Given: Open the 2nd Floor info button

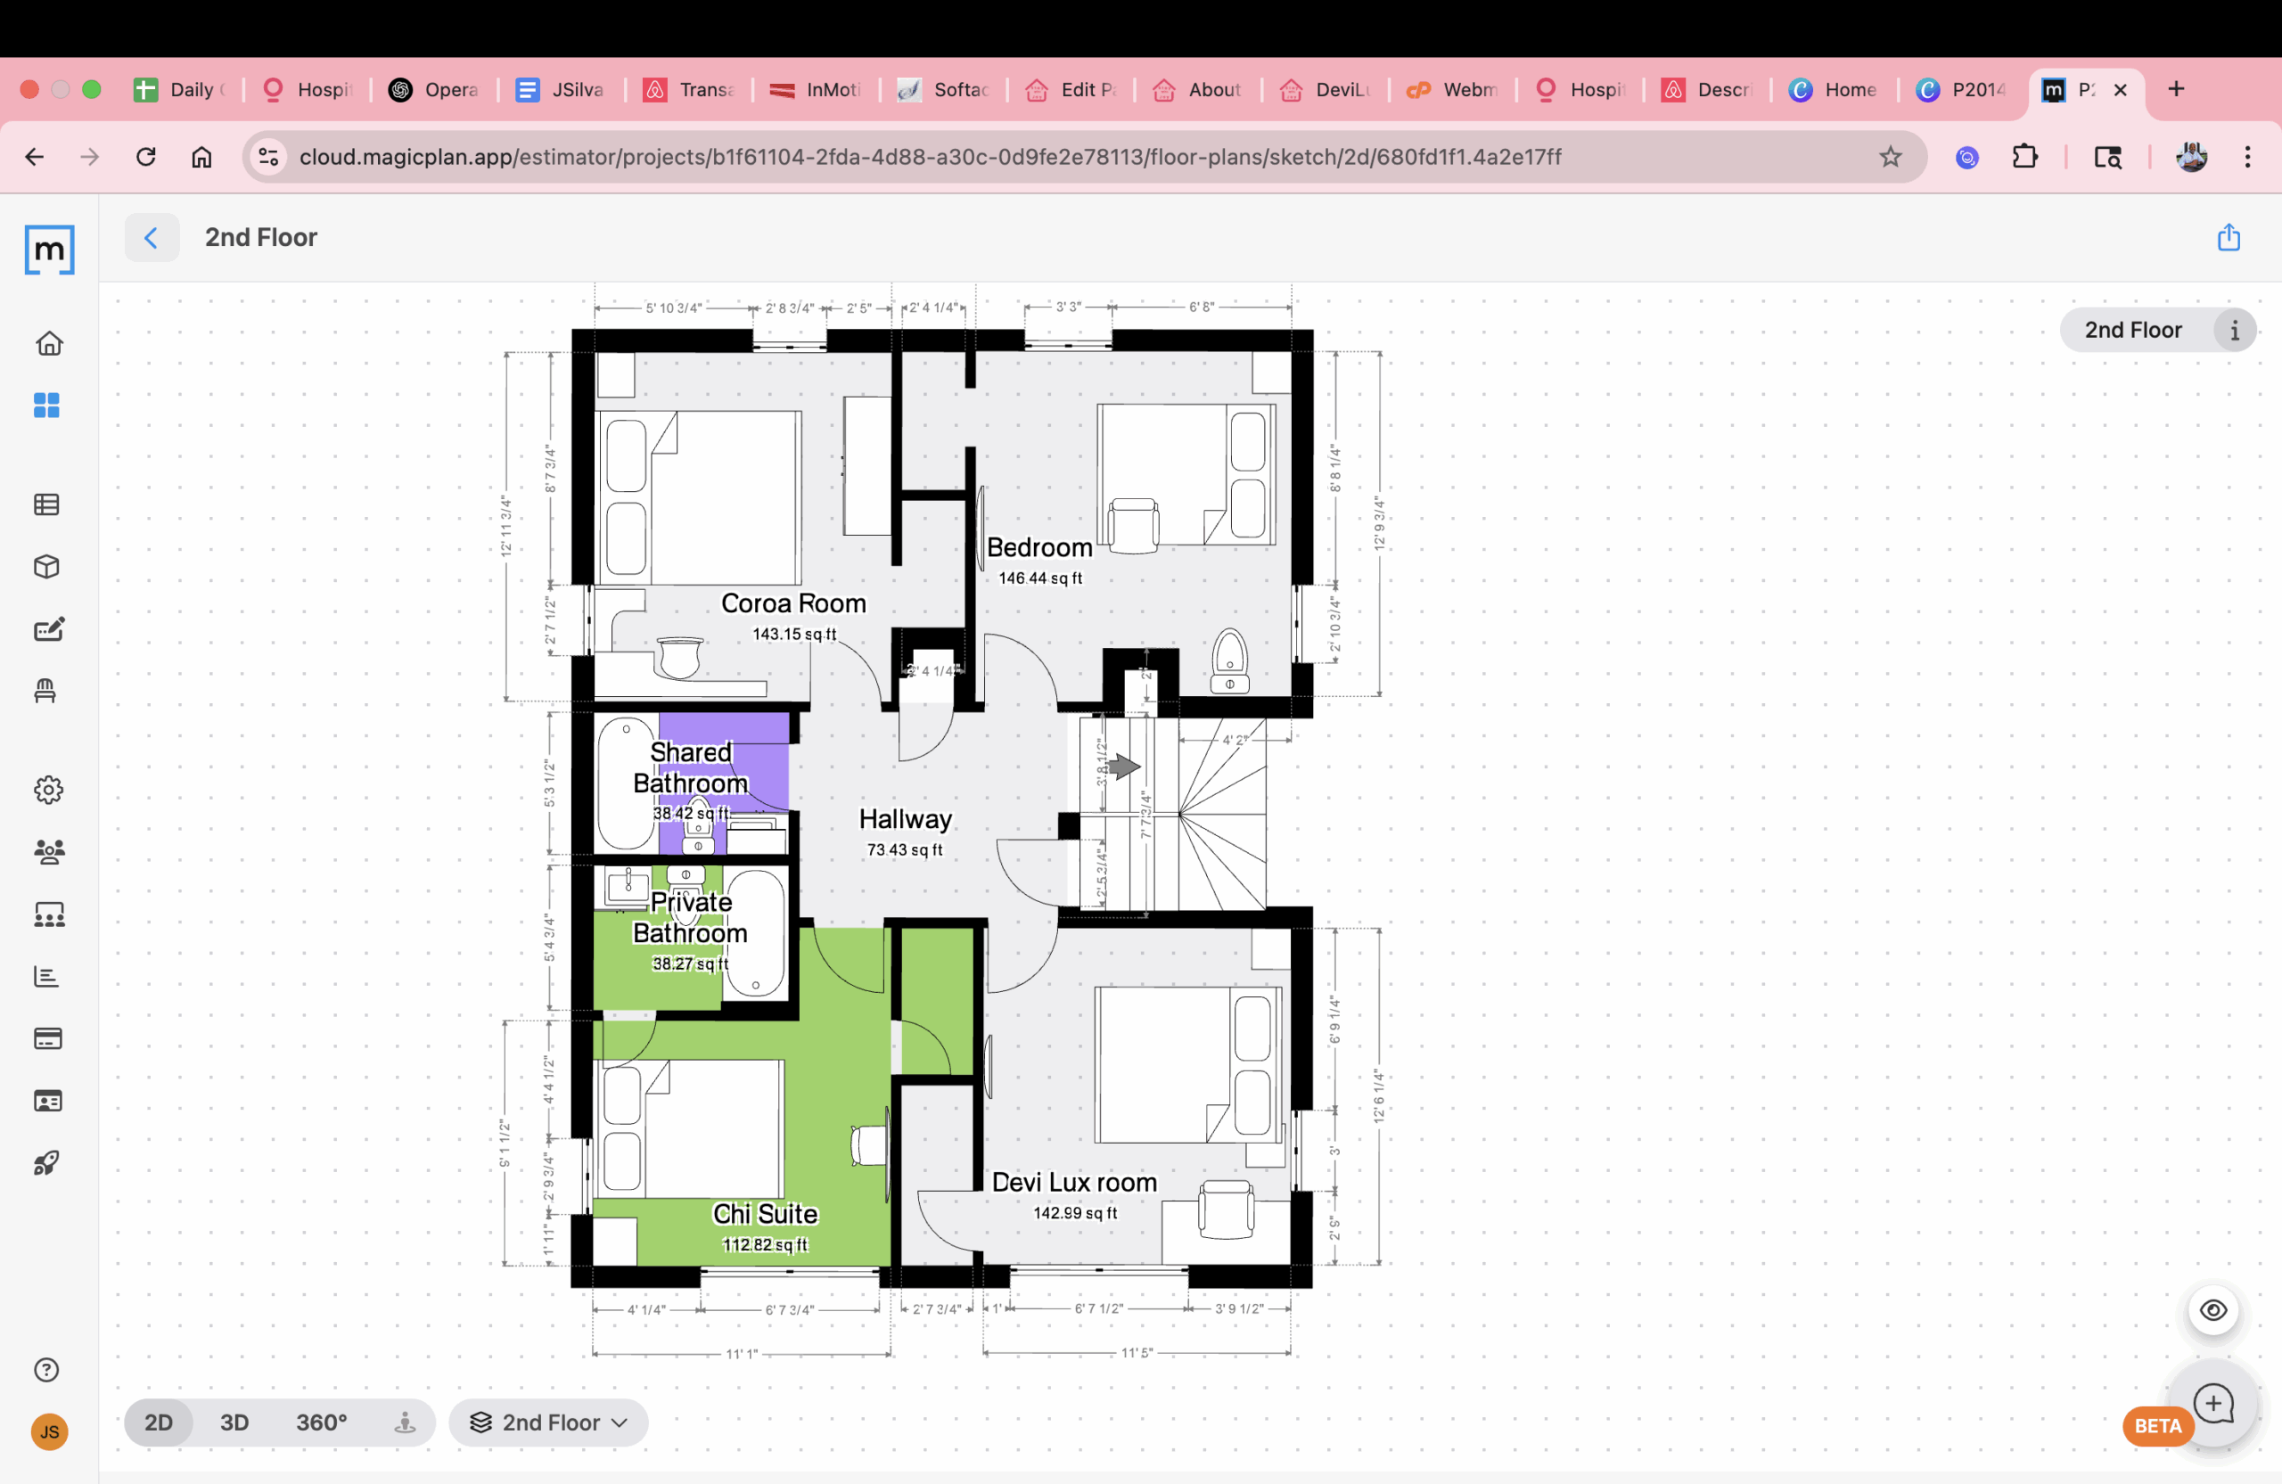Looking at the screenshot, I should pos(2234,331).
